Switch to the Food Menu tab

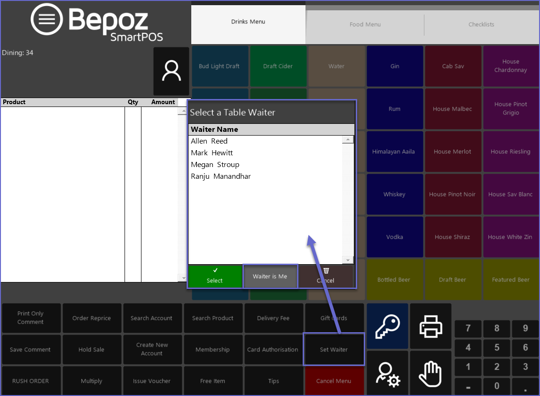click(365, 24)
